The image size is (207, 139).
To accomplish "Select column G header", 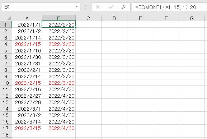I will [192, 18].
